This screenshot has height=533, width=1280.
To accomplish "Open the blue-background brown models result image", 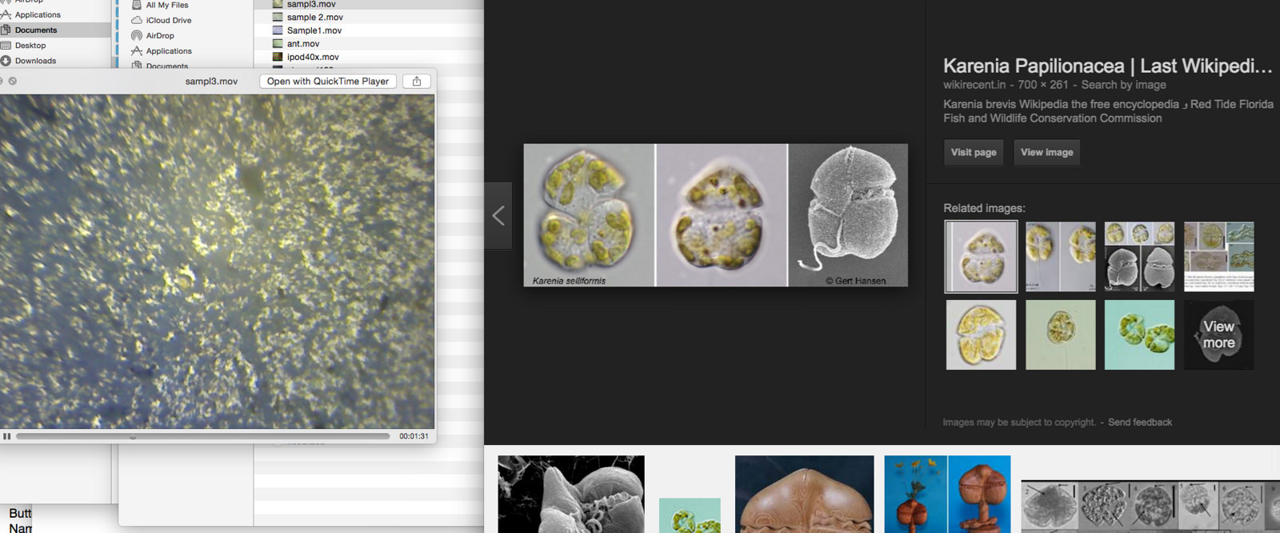I will 947,494.
